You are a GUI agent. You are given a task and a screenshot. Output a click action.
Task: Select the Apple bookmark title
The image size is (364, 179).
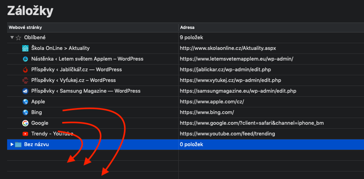point(38,102)
